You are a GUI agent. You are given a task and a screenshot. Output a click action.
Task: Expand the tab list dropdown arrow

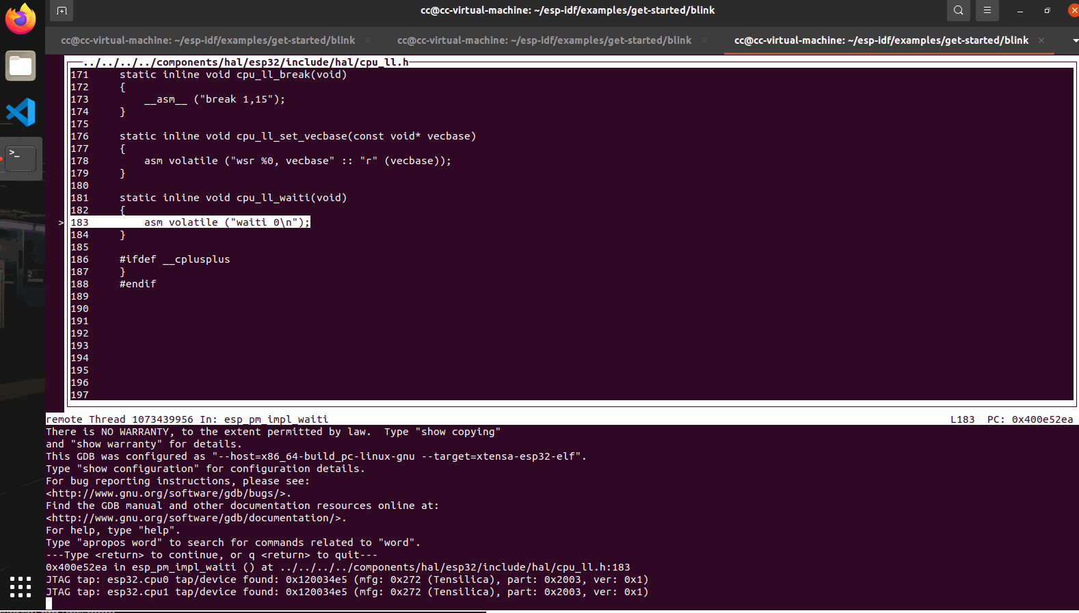pos(1075,40)
